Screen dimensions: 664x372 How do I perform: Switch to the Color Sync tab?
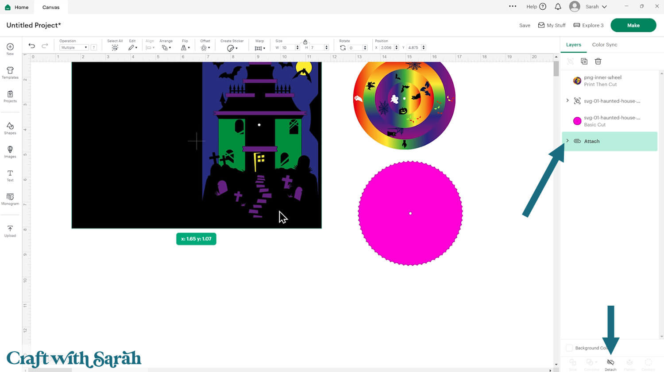(x=604, y=45)
